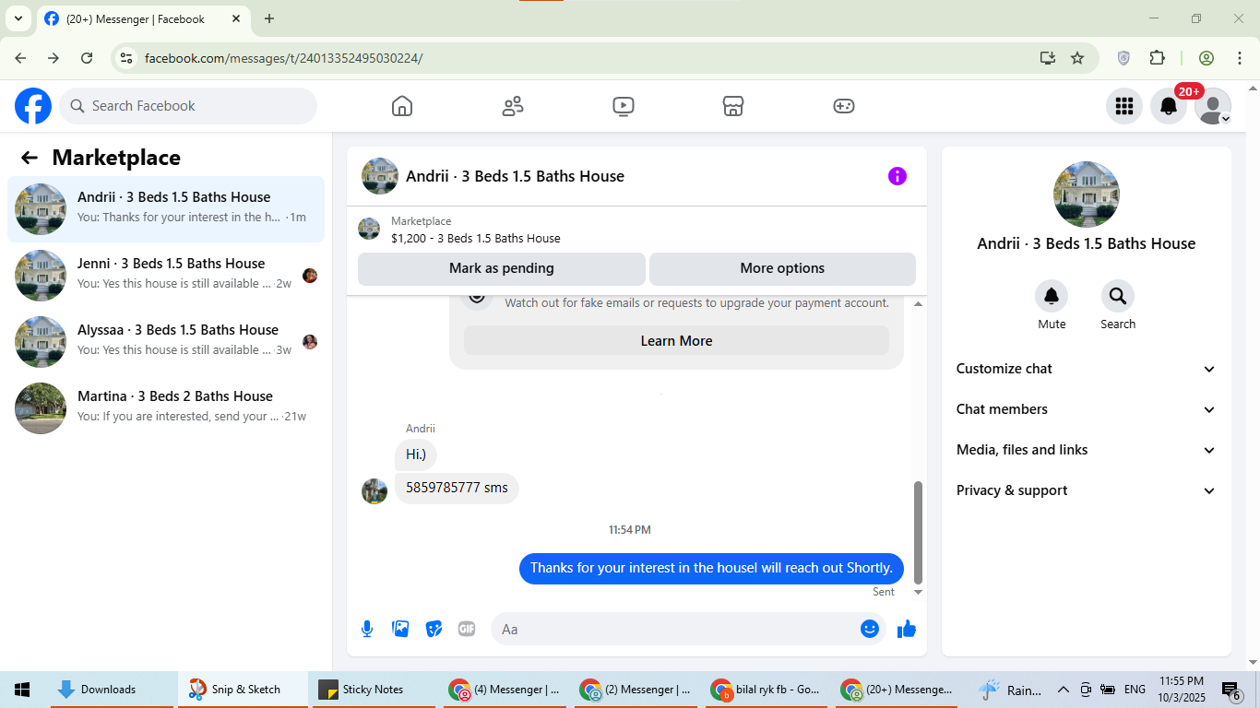This screenshot has height=708, width=1260.
Task: Select the (20+) Messenger browser tab
Action: [143, 18]
